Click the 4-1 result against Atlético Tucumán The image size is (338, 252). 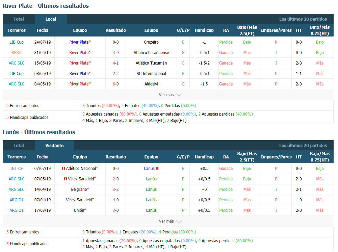click(x=115, y=63)
